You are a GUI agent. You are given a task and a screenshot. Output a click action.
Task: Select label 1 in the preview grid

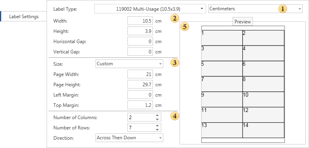(222, 38)
